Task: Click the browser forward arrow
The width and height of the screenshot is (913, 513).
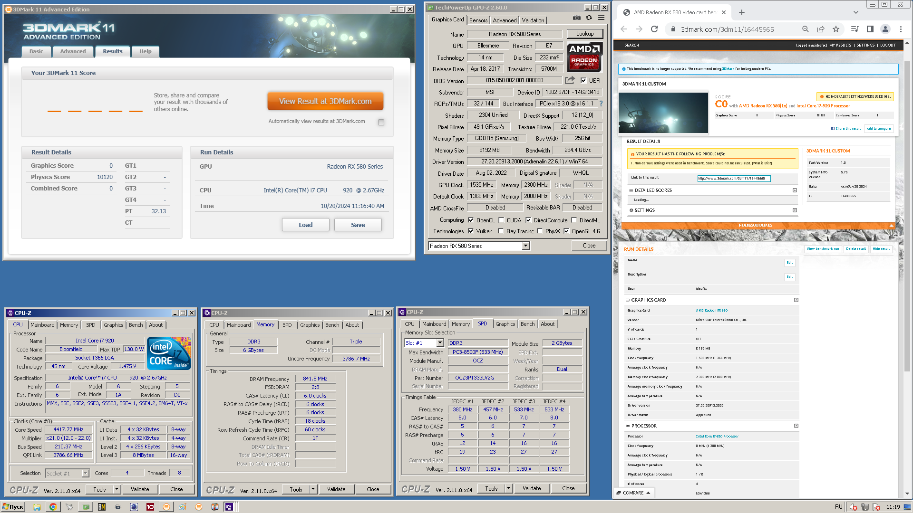Action: click(x=639, y=29)
